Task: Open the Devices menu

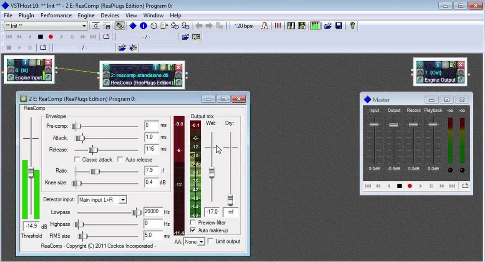Action: coord(110,16)
